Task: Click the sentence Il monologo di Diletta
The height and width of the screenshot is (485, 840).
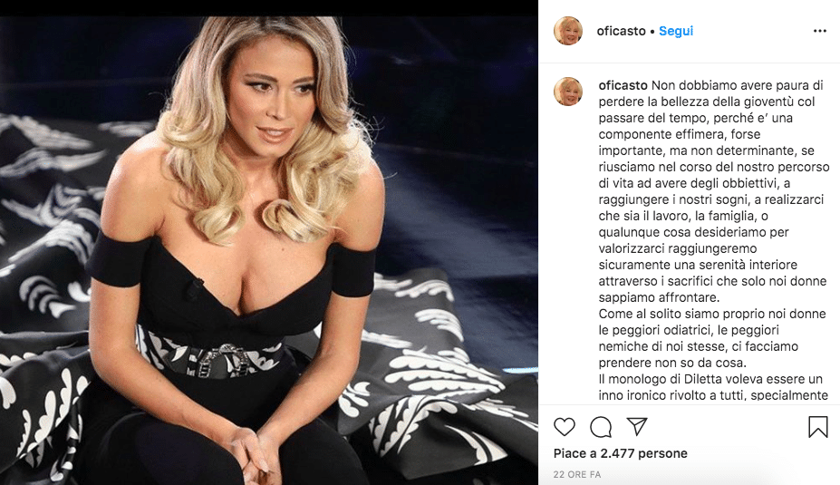Action: [x=710, y=379]
